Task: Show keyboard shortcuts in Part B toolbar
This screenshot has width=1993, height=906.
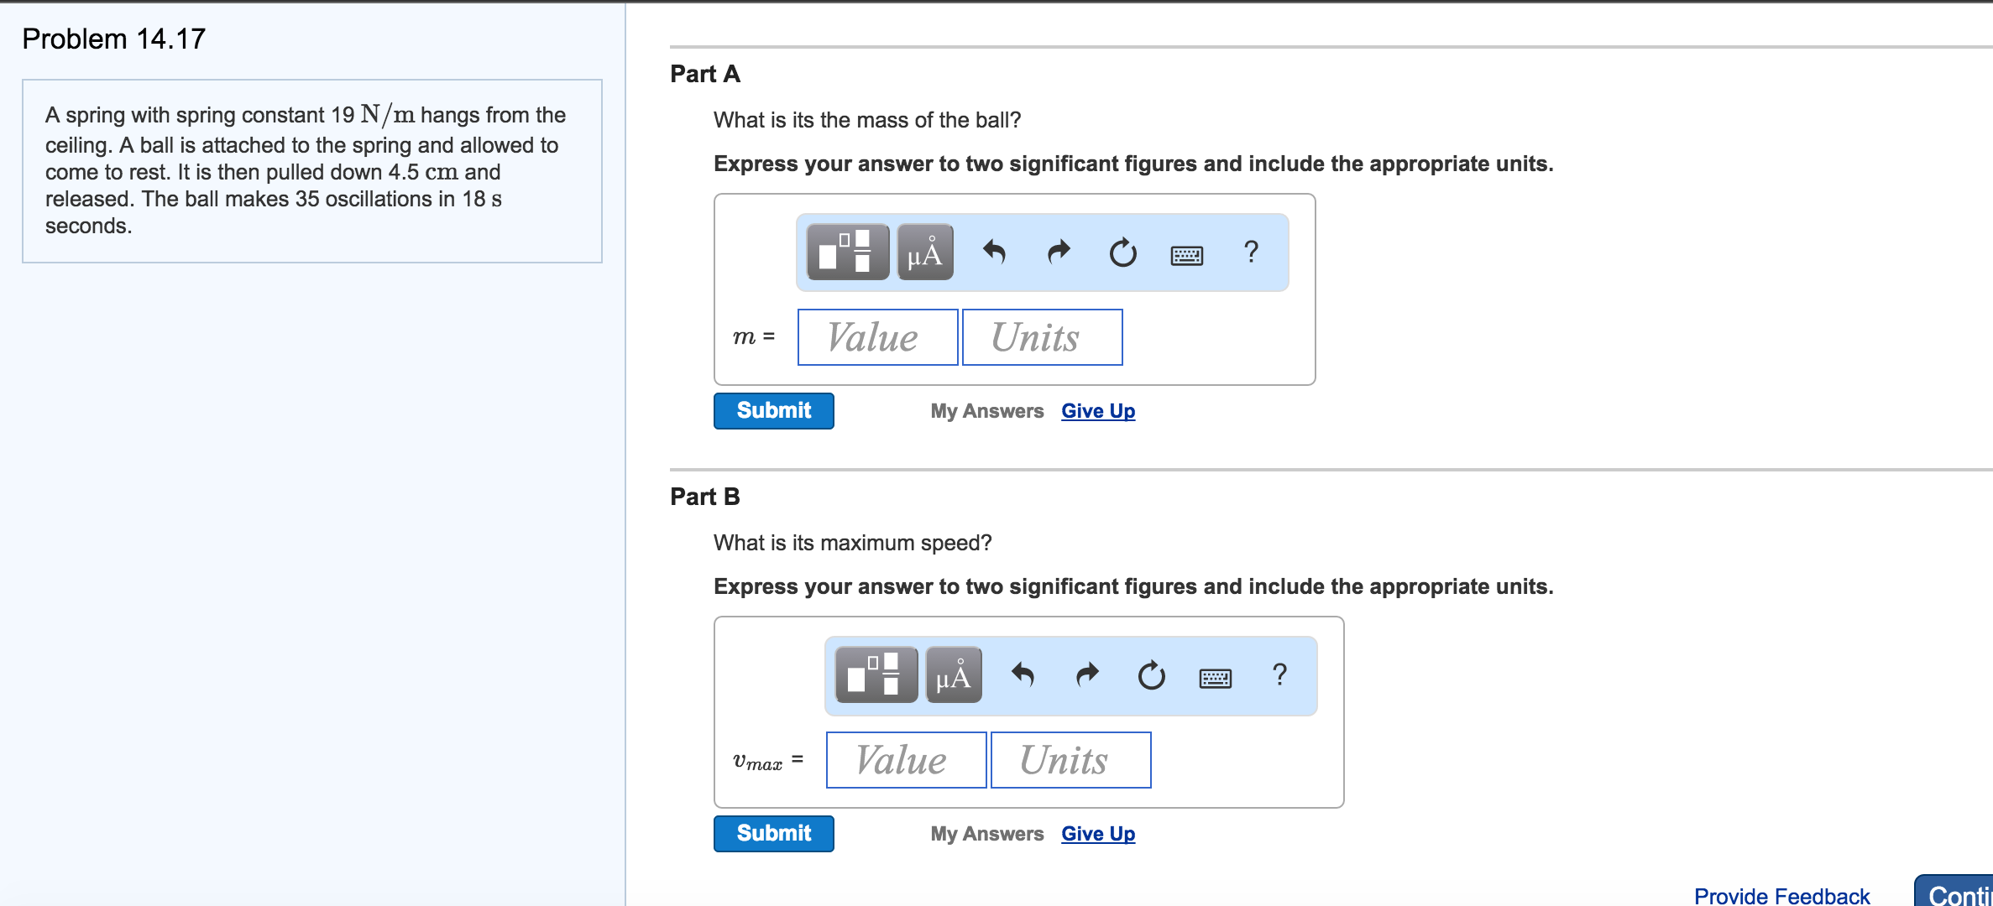Action: pos(1215,677)
